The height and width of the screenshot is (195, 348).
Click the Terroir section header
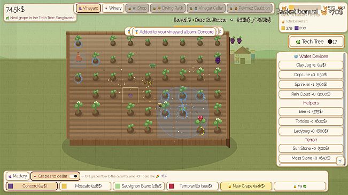coord(311,140)
